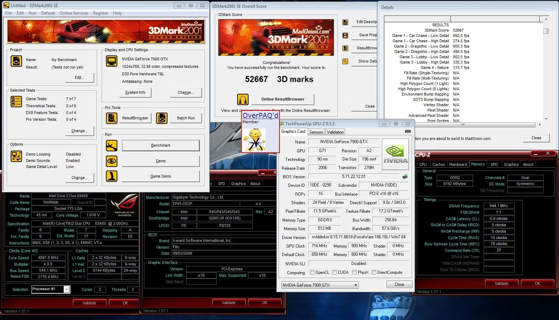Click the BIOS save chip icon in GPU-Z
Screen dimensions: 559x320
click(405, 176)
